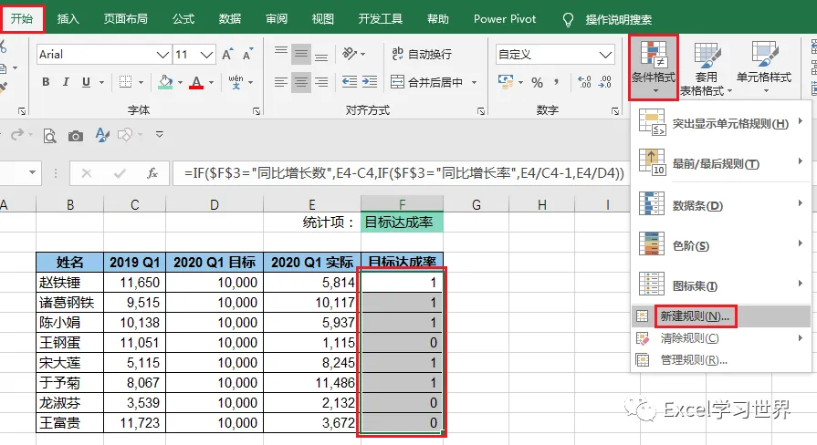
Task: Open 最前/最后规则 submenu
Action: pos(721,163)
